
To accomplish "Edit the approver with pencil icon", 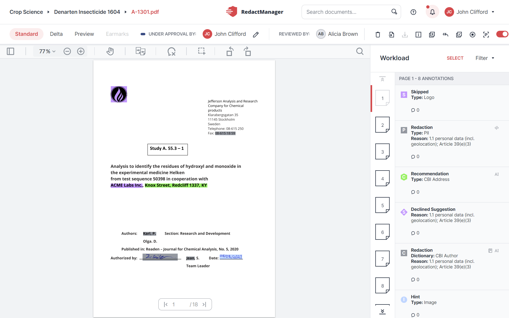I will pos(256,34).
